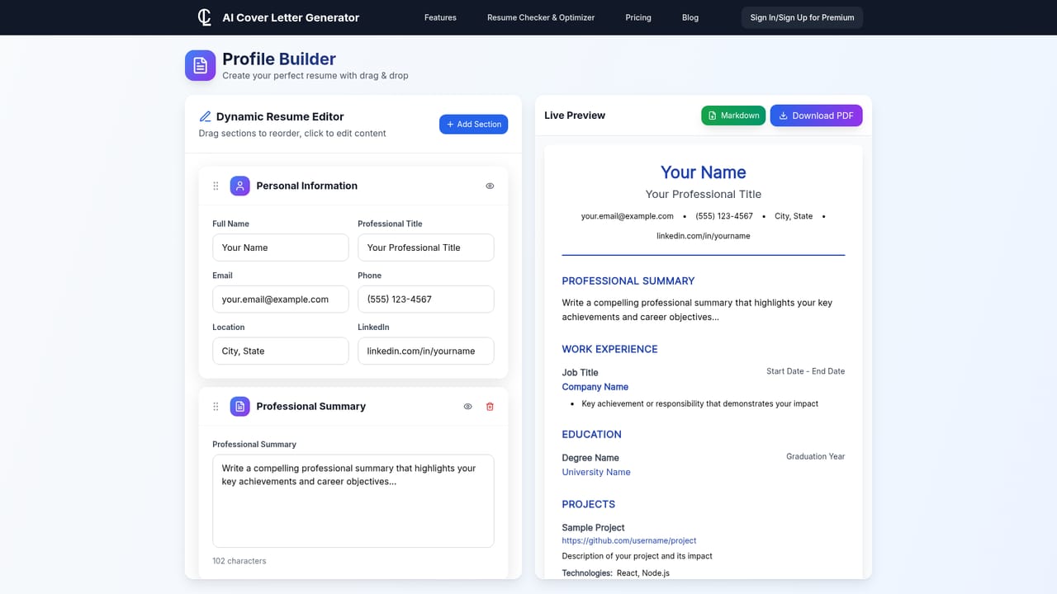The width and height of the screenshot is (1057, 594).
Task: Click the Professional Summary drag handle
Action: [216, 407]
